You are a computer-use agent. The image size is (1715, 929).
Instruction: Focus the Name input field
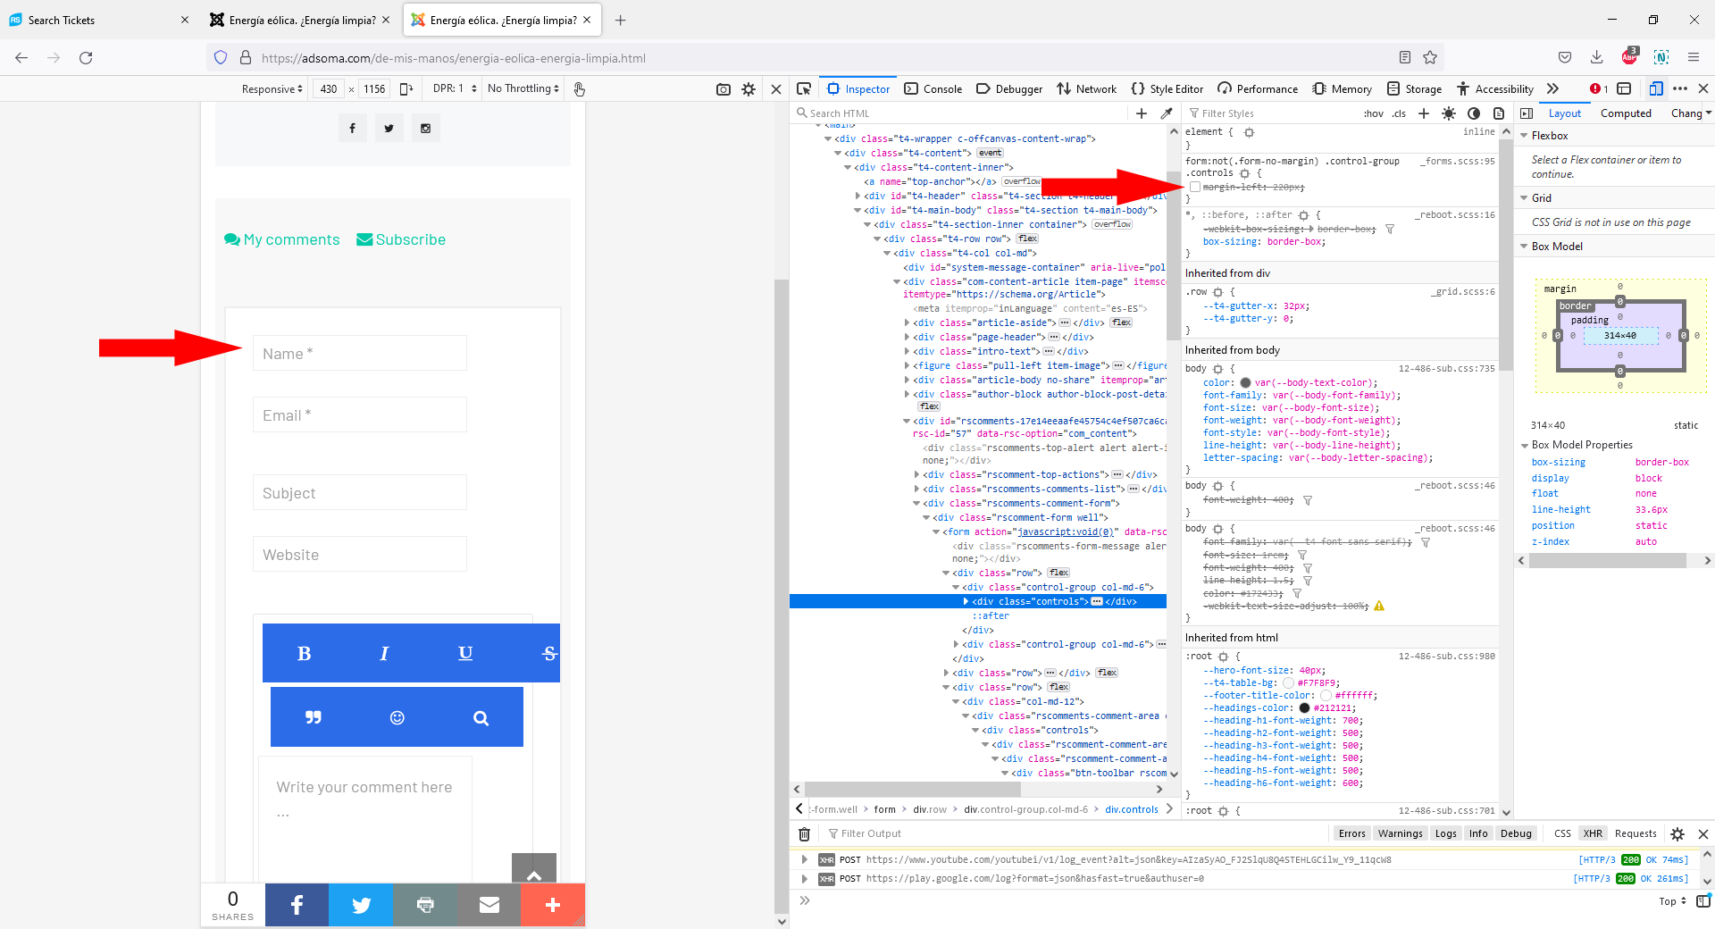[359, 354]
